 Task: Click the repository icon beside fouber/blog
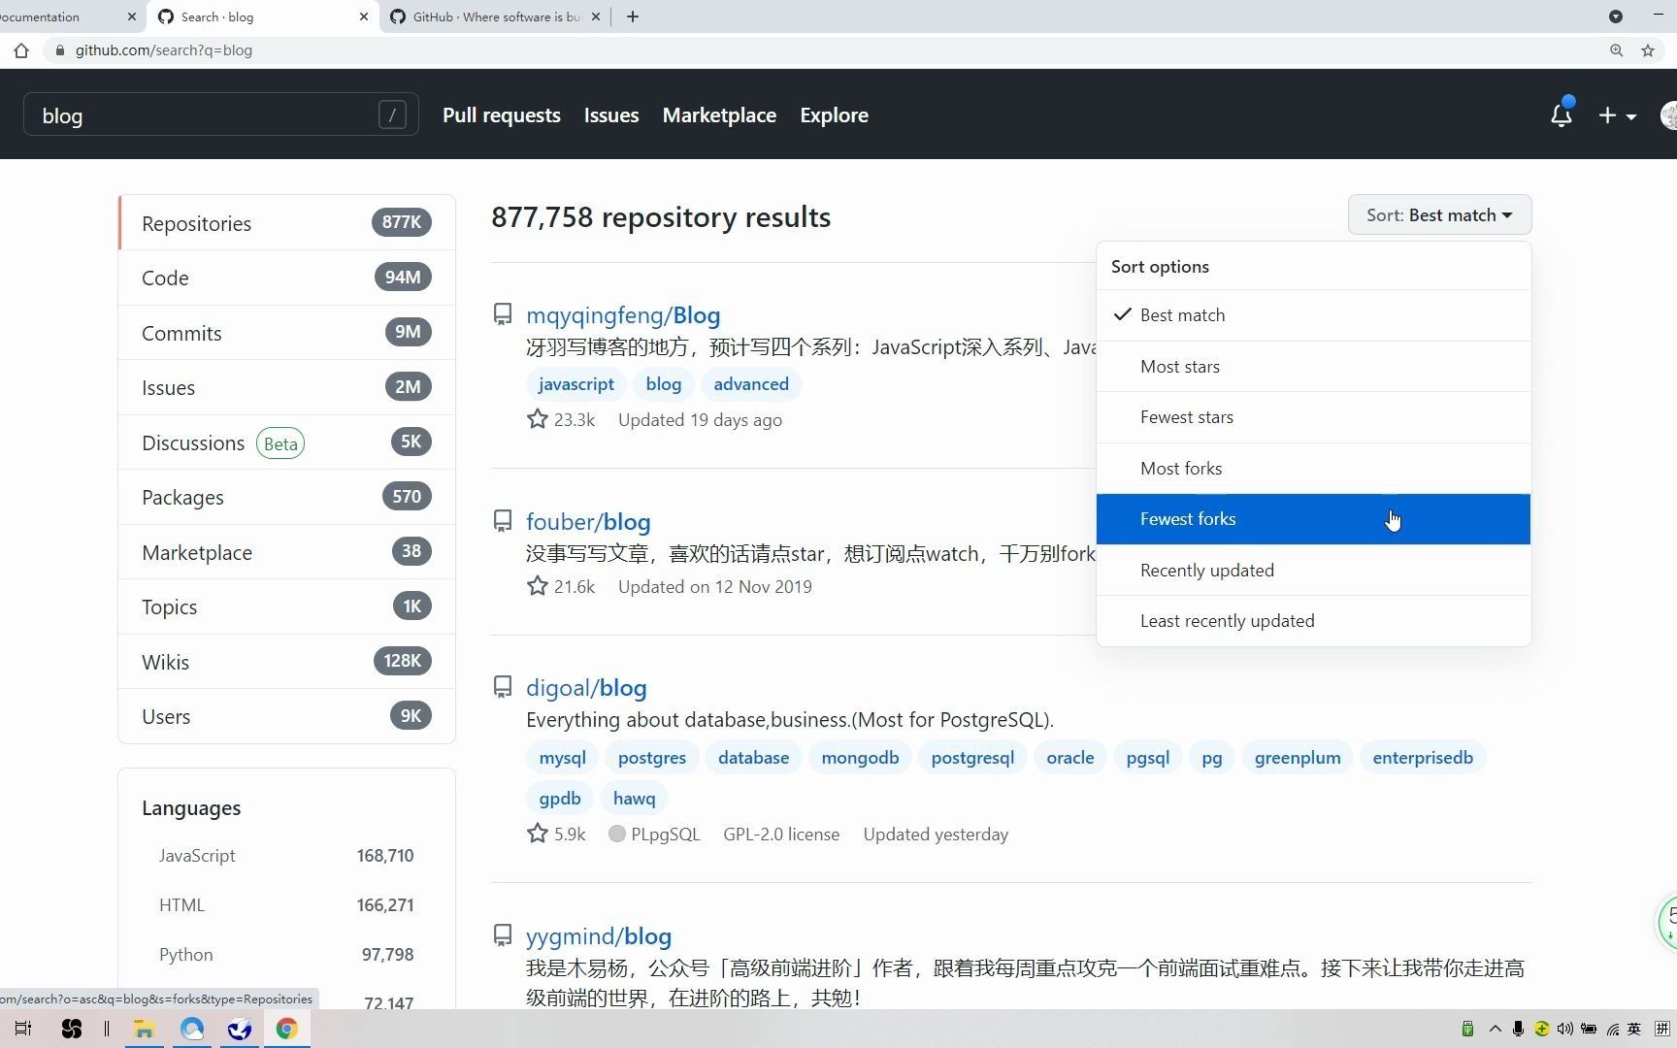click(503, 521)
